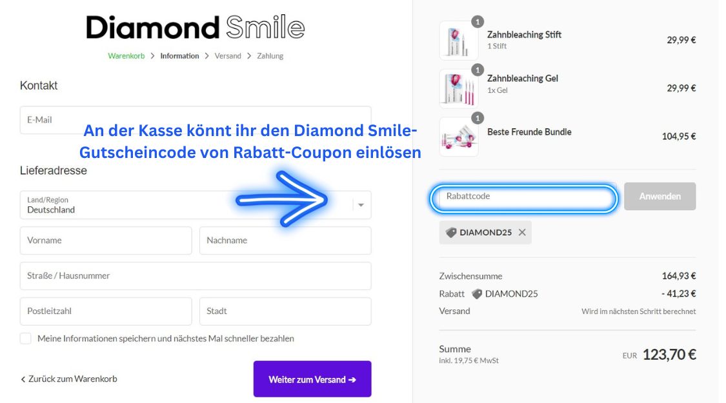Select the Versand breadcrumb step
This screenshot has width=726, height=403.
[x=228, y=56]
